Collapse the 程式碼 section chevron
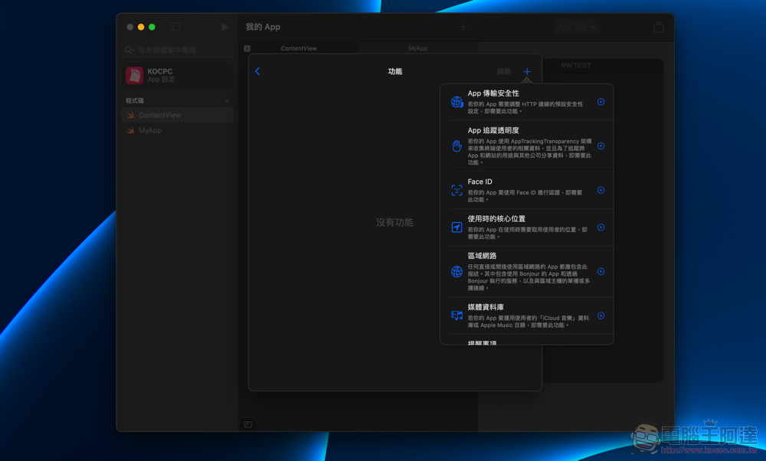The height and width of the screenshot is (461, 766). pos(226,101)
